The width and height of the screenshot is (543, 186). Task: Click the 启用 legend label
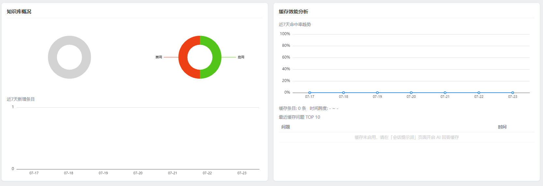click(x=241, y=57)
